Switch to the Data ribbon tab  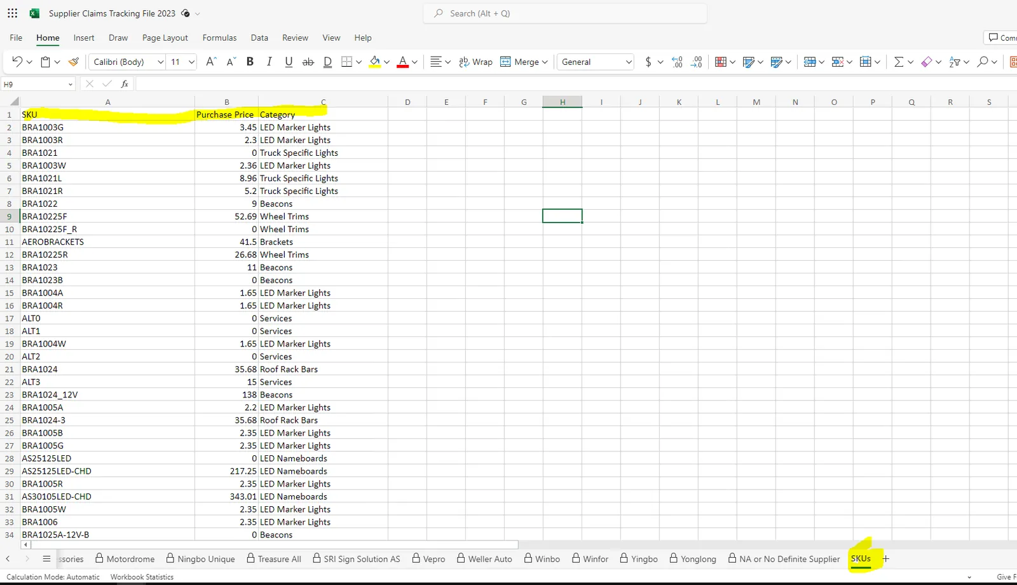pos(259,38)
